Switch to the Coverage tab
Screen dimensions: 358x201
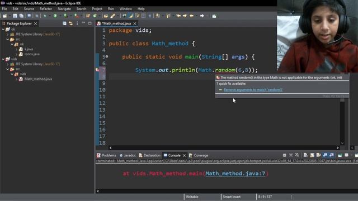point(199,155)
